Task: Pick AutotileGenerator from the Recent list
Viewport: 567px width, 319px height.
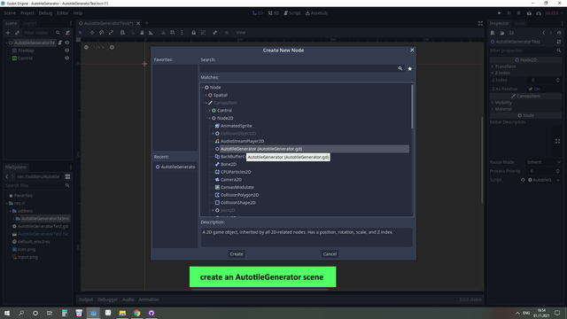Action: 175,167
